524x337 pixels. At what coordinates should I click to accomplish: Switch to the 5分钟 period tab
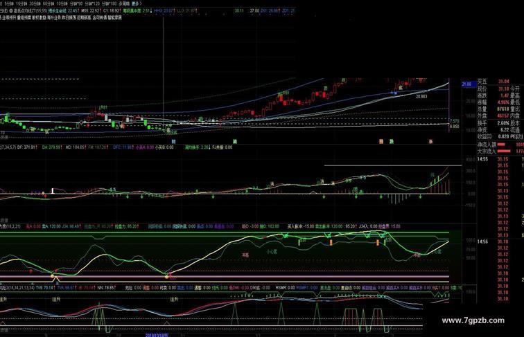point(9,3)
